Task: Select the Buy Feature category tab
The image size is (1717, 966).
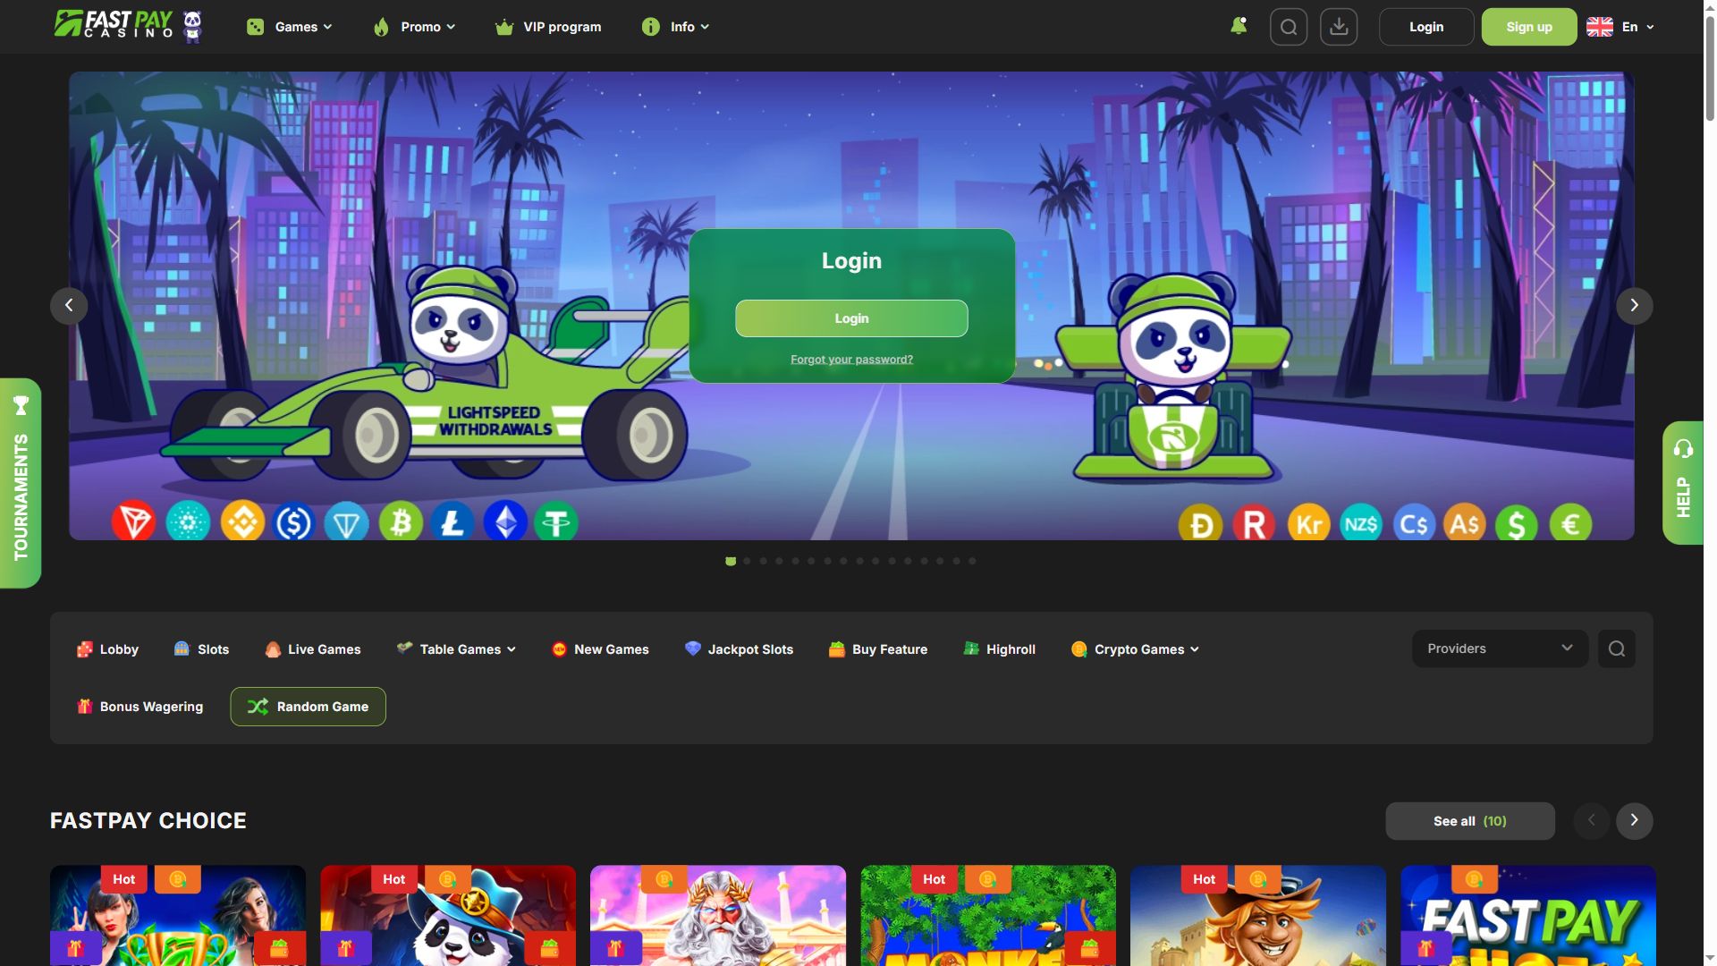Action: 878,649
